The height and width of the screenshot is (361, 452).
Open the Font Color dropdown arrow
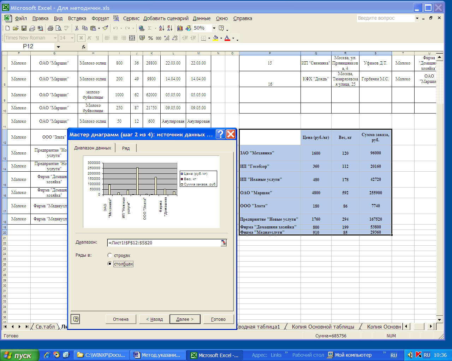[233, 38]
